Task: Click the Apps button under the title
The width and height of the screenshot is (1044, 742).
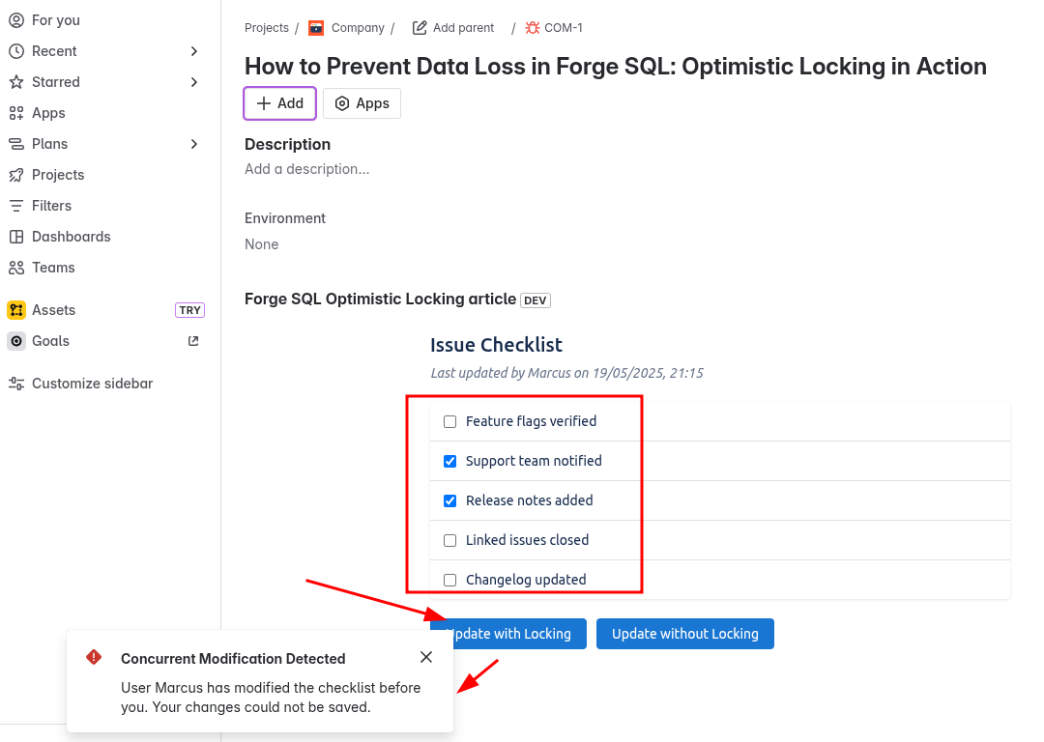Action: coord(362,103)
